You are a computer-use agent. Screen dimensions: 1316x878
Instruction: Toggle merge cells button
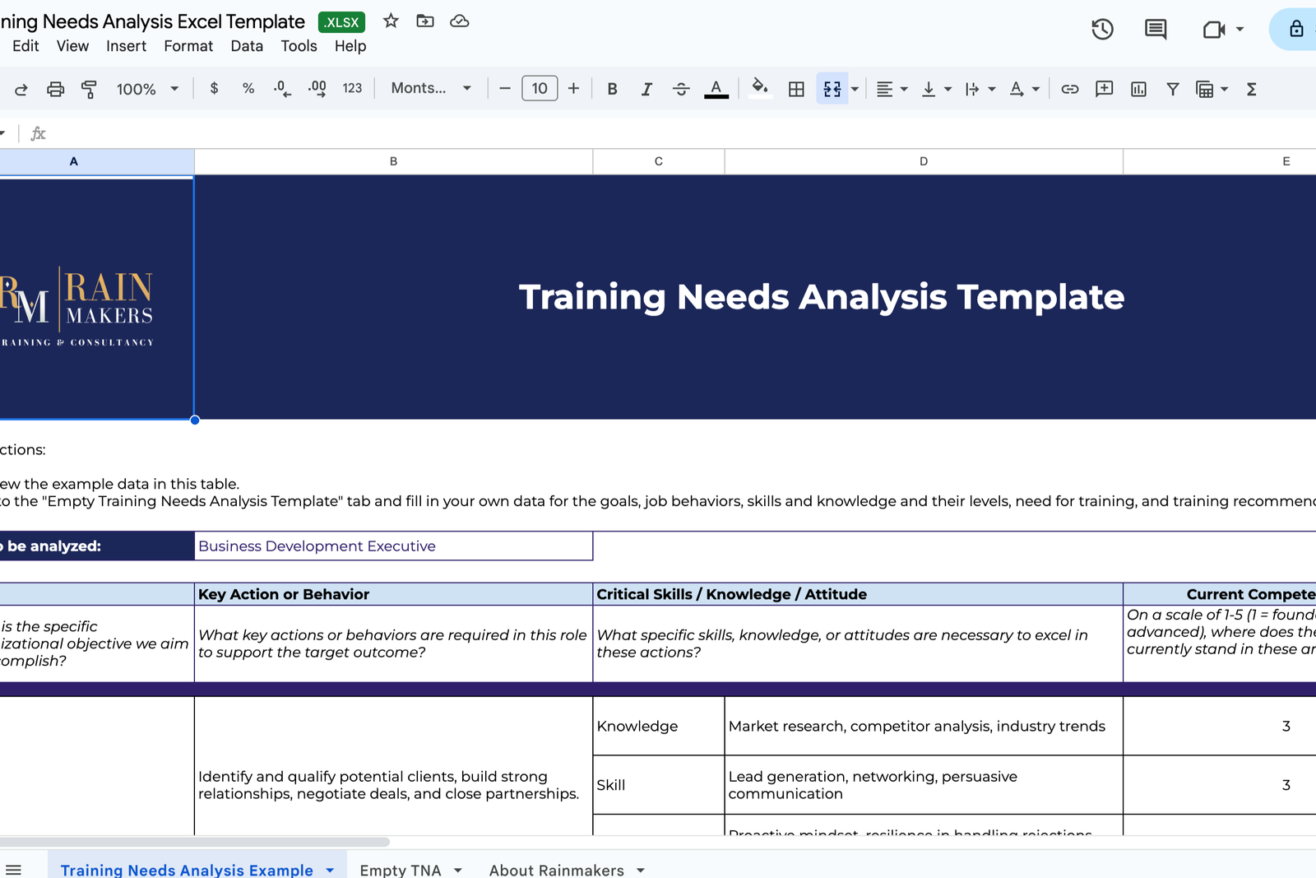(832, 89)
